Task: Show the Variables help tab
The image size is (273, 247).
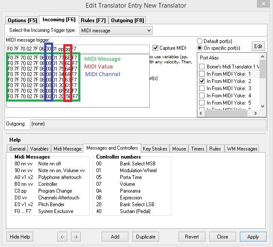Action: [x=39, y=149]
